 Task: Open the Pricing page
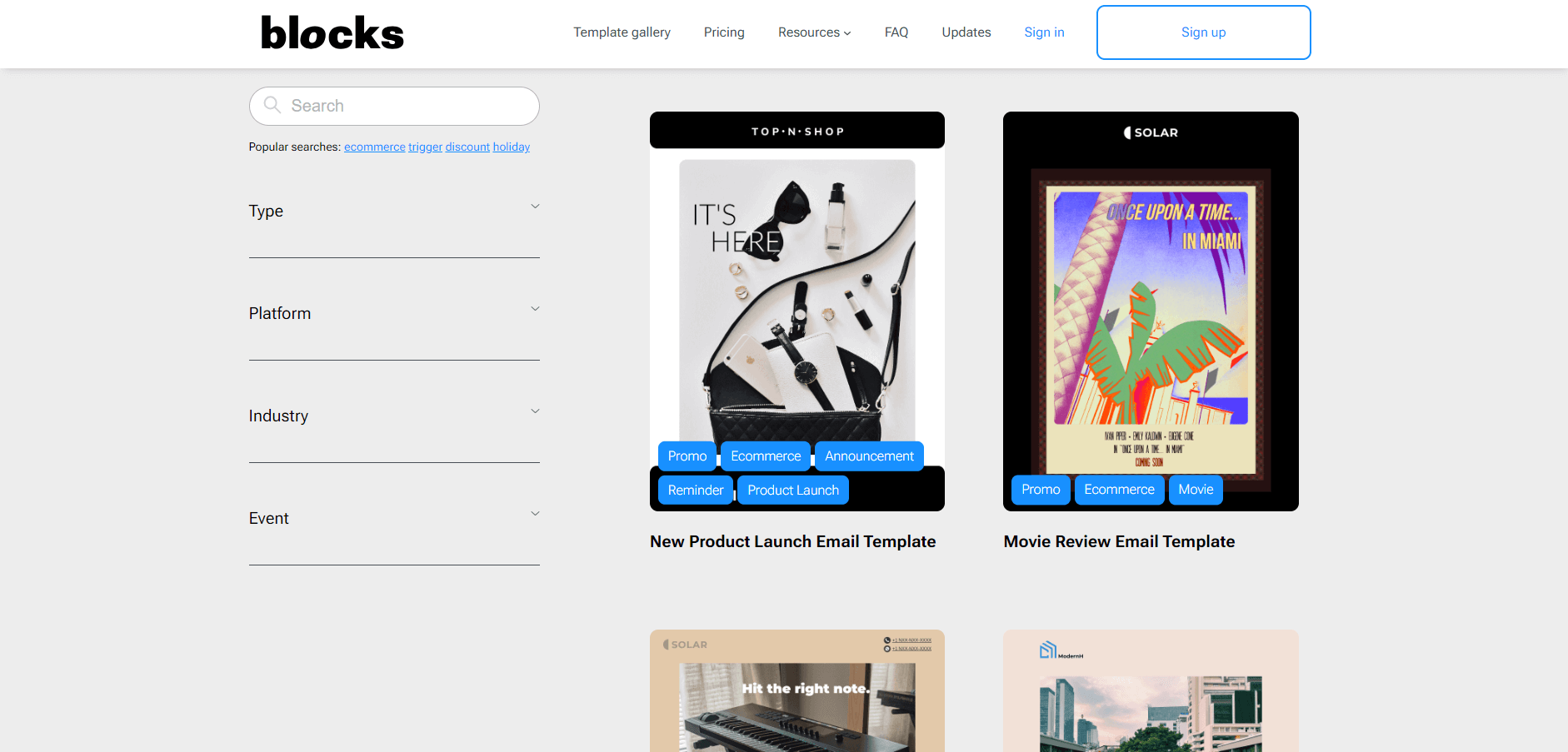(x=724, y=32)
